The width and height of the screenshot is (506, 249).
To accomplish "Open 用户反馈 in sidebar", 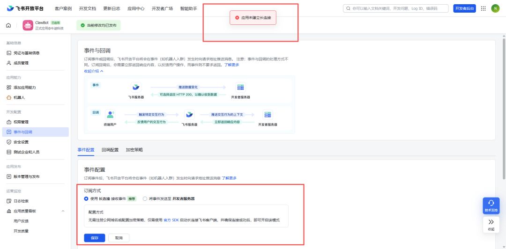I will coord(21,221).
